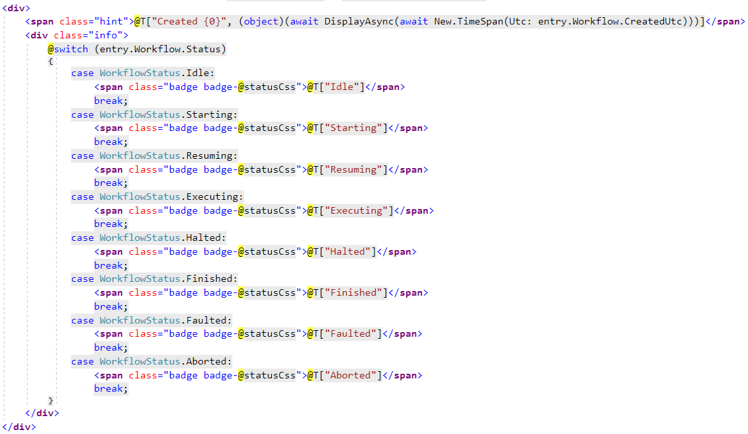
Task: Click the @switch keyword
Action: click(67, 49)
